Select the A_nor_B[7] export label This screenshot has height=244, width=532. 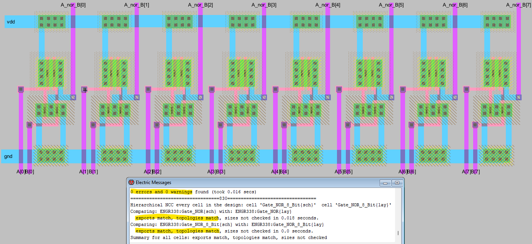(x=518, y=5)
